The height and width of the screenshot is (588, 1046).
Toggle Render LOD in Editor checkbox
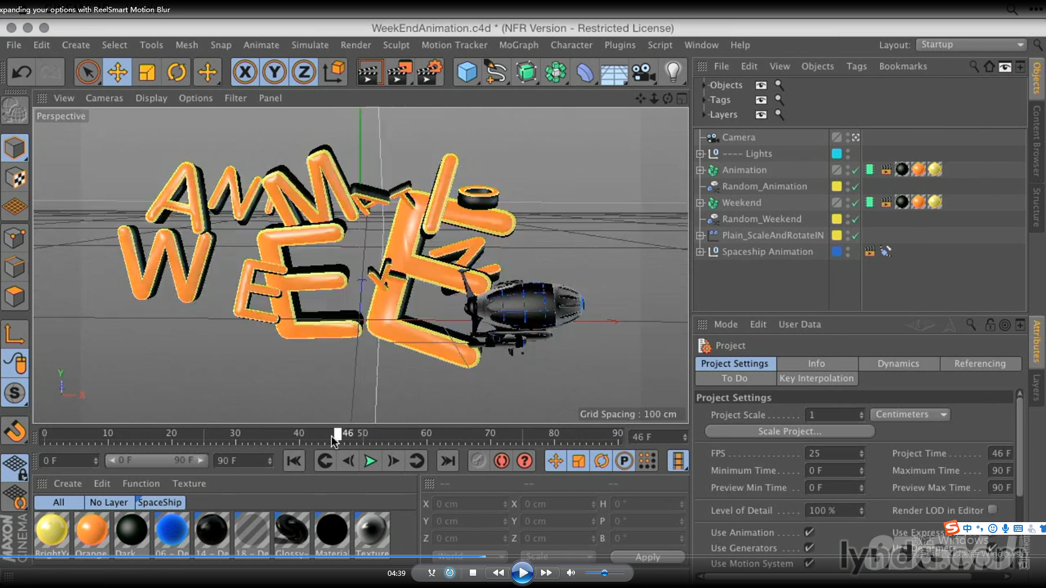993,509
